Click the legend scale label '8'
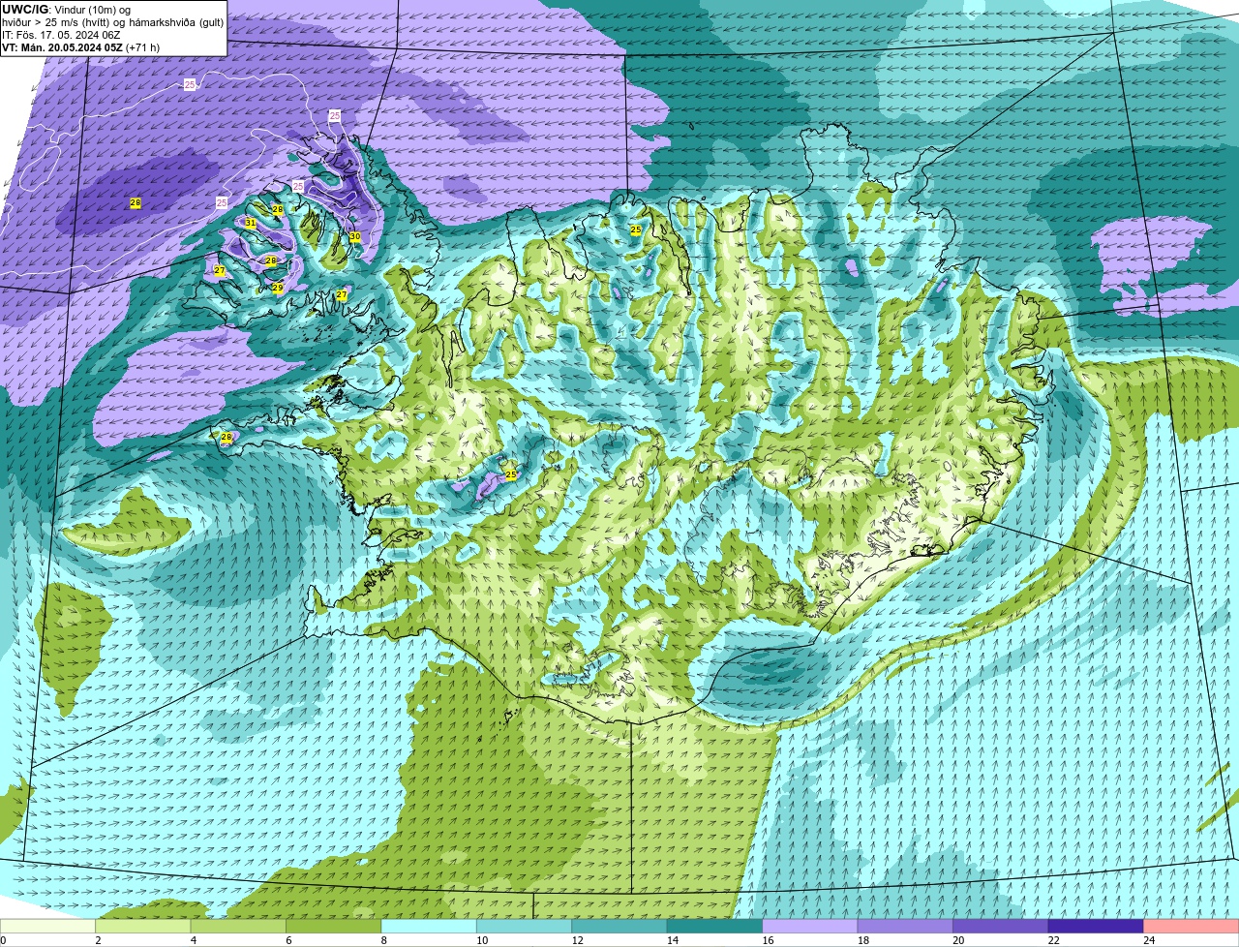Image resolution: width=1239 pixels, height=947 pixels. pyautogui.click(x=383, y=940)
